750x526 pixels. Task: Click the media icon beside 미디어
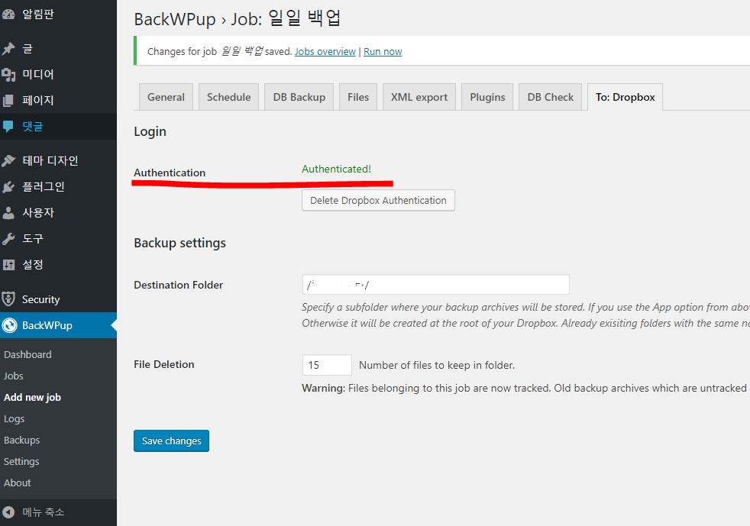8,75
